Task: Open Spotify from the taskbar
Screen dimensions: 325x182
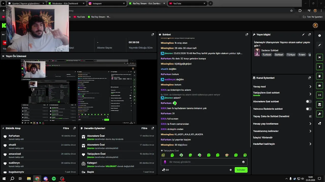Action: pos(54,179)
